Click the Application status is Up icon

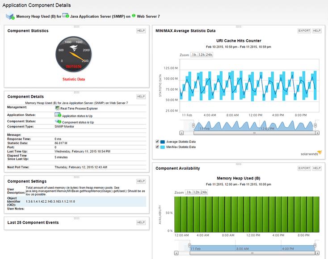point(58,115)
